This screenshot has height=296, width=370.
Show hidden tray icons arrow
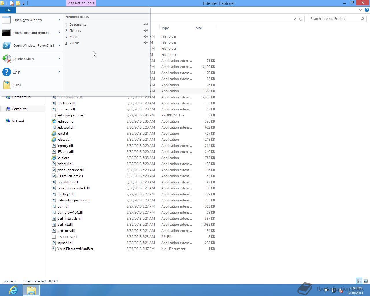coord(320,290)
